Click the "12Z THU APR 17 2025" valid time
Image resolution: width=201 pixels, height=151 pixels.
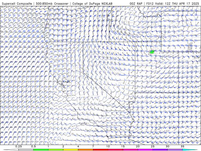[x=182, y=4]
